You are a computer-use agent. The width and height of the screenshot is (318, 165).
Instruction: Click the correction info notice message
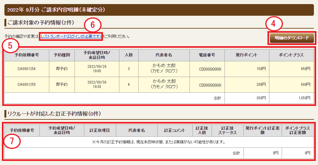[159, 142]
